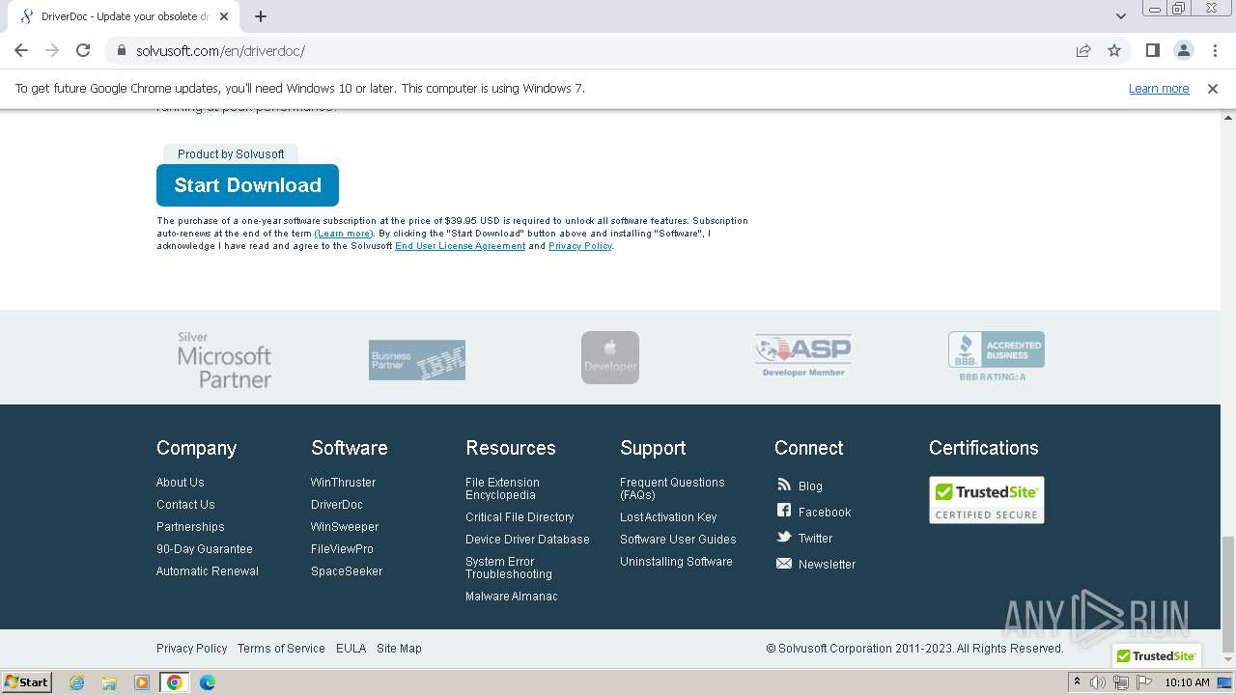Viewport: 1236px width, 695px height.
Task: Open the Site Map link
Action: (399, 649)
